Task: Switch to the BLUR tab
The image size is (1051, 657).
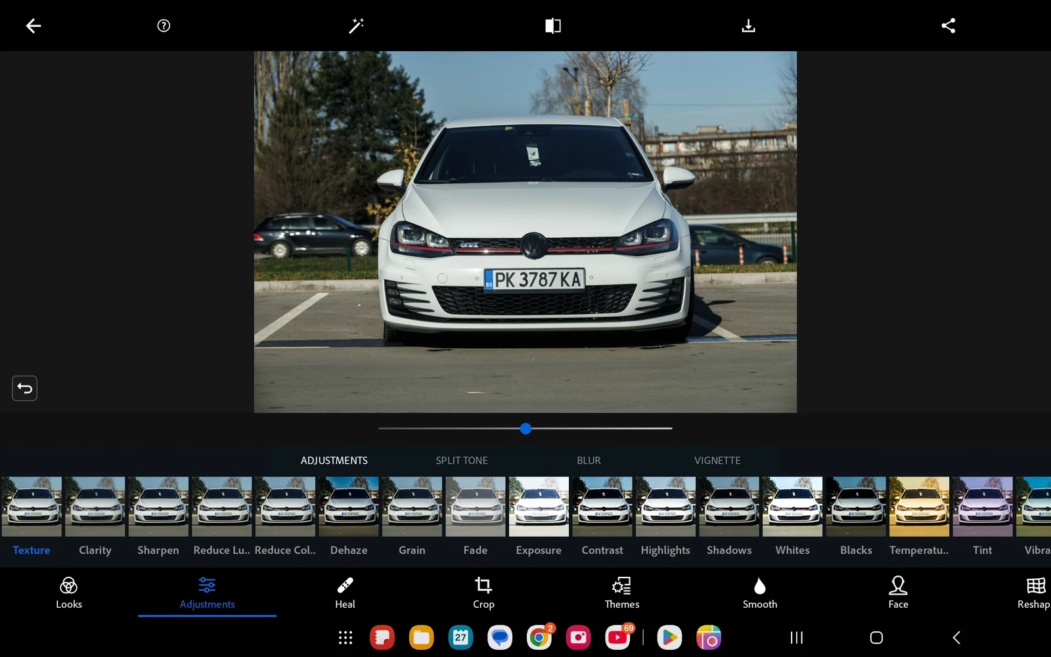Action: (589, 461)
